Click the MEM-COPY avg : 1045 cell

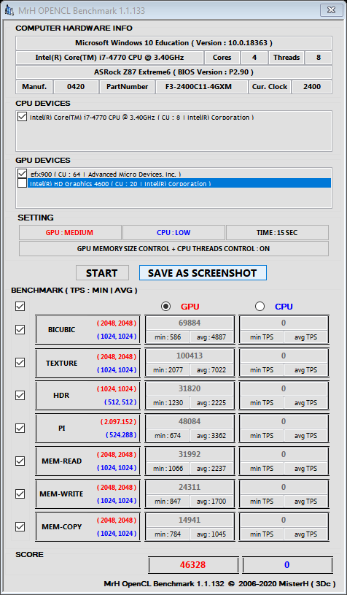[x=211, y=534]
